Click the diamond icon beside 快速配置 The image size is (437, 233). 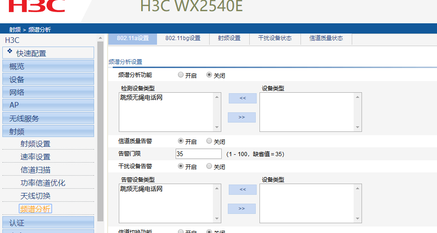pyautogui.click(x=10, y=51)
